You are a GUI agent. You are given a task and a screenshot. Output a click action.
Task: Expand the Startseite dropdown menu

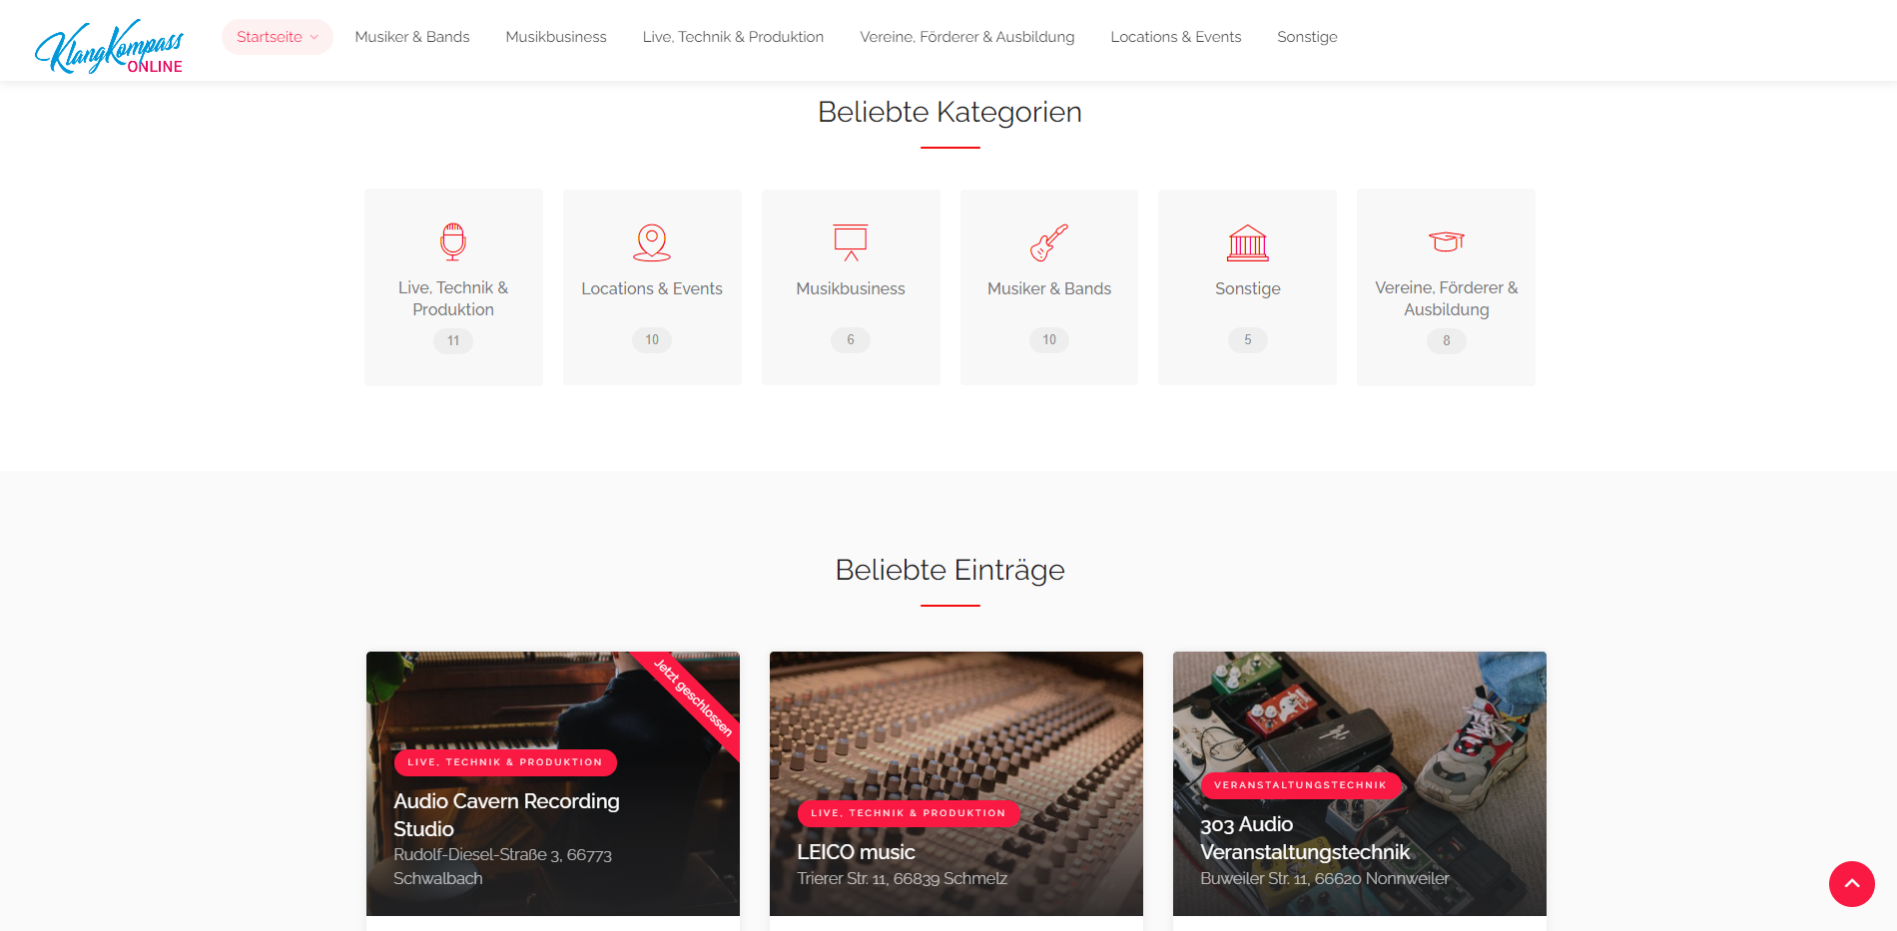[x=277, y=37]
